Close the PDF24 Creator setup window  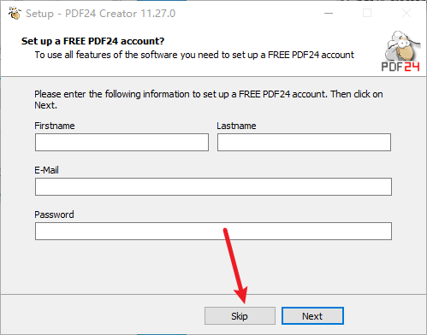point(406,13)
